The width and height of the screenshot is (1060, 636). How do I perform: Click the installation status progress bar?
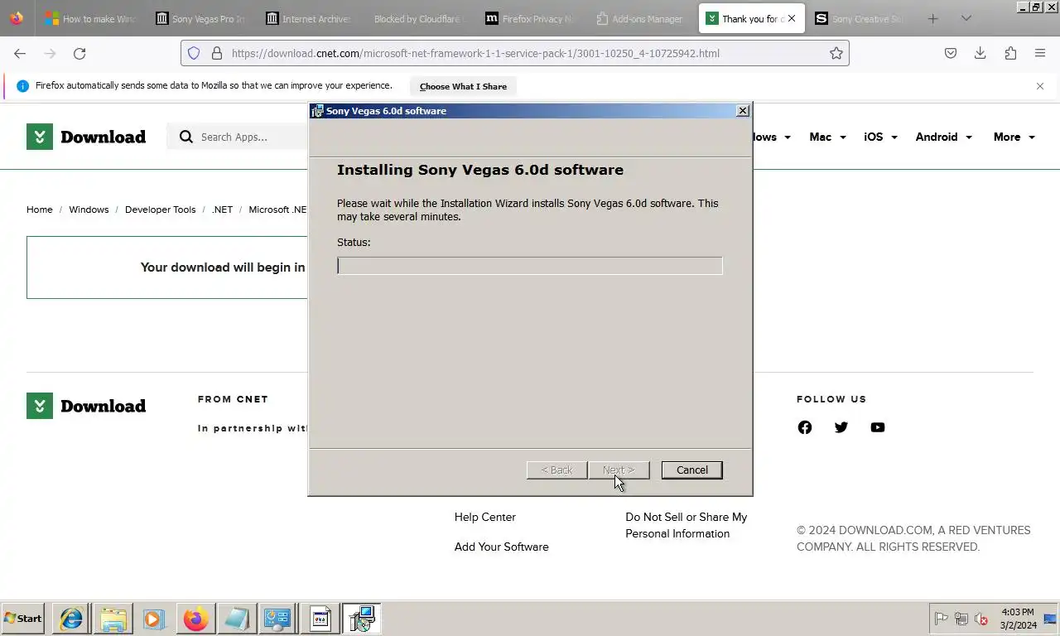[529, 265]
